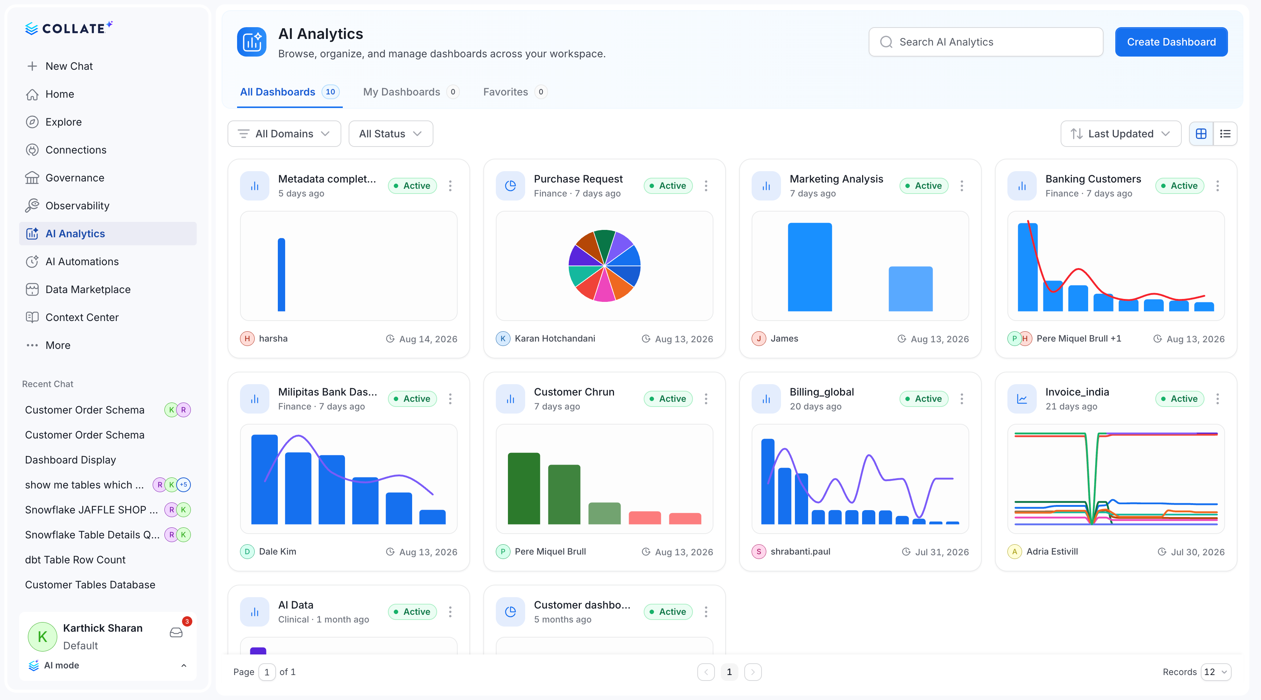Go to previous page
1261x700 pixels.
coord(706,672)
